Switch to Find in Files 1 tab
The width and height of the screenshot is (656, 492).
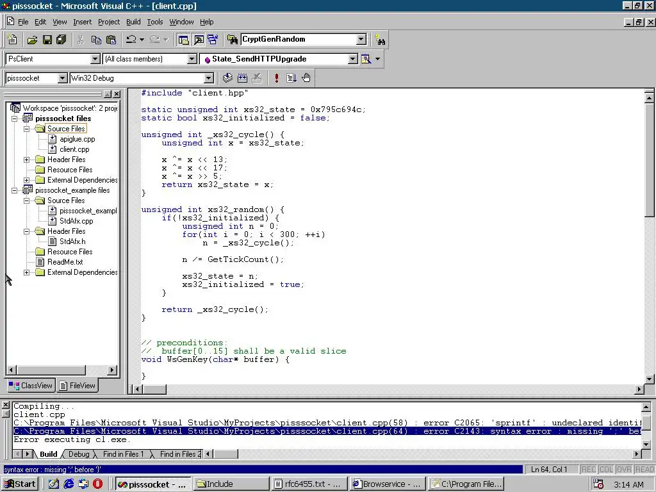pyautogui.click(x=123, y=454)
